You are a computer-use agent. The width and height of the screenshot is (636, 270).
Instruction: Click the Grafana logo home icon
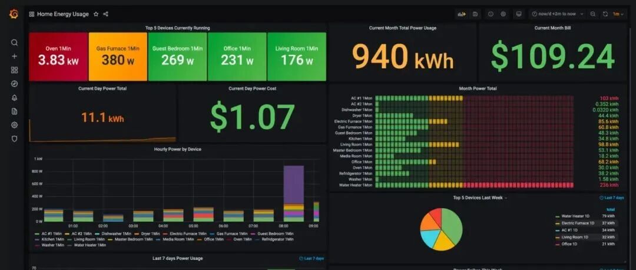(x=14, y=14)
